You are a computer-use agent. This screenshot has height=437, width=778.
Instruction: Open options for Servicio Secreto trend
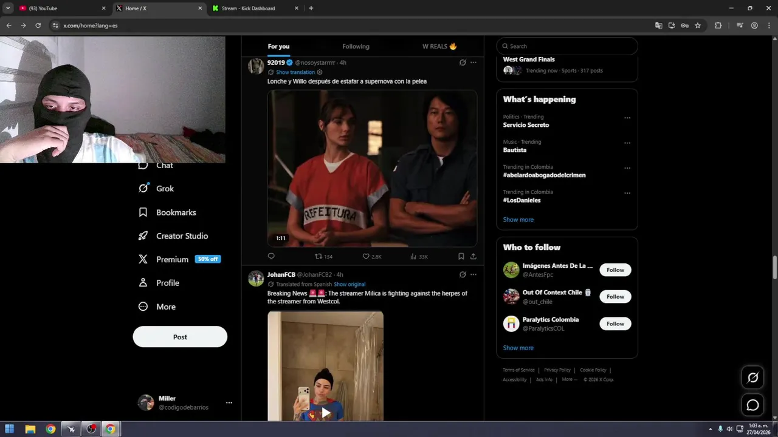click(627, 118)
